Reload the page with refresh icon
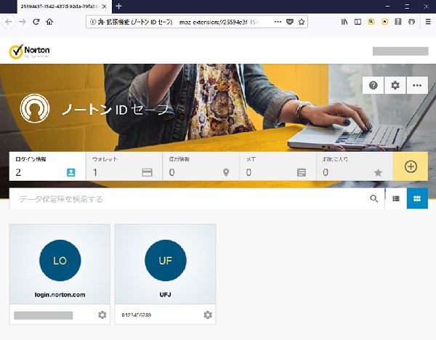 [x=36, y=22]
